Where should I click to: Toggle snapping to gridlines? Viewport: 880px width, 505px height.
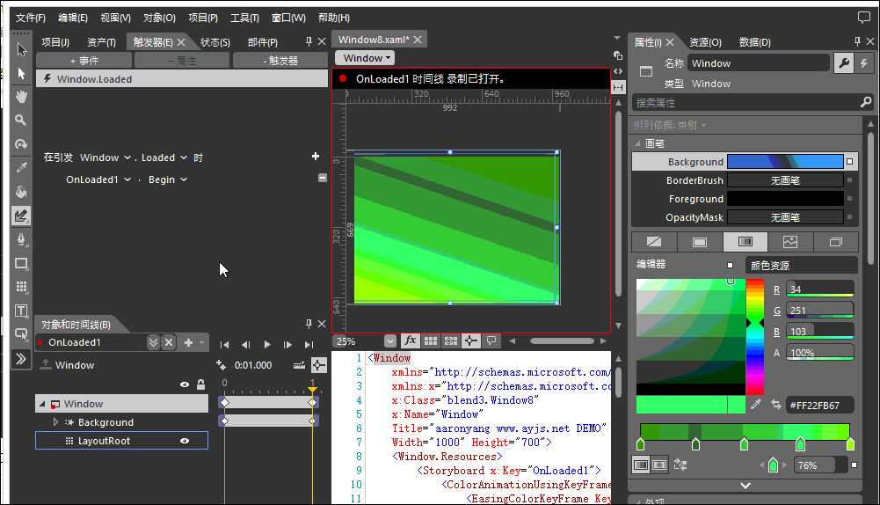pos(451,340)
